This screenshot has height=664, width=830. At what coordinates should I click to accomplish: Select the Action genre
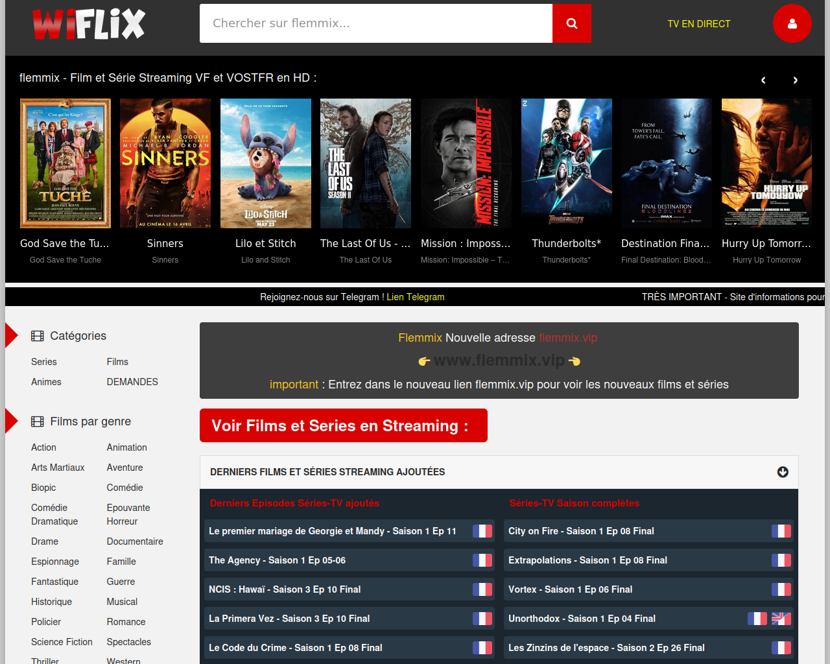click(43, 447)
